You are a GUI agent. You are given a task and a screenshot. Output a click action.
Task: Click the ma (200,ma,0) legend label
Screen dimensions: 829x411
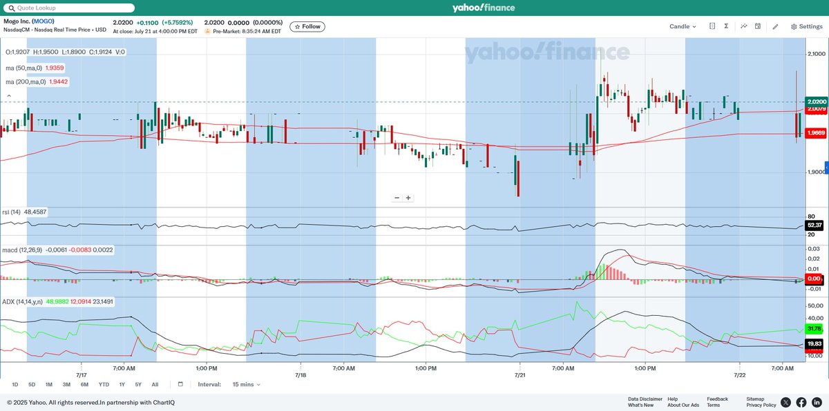pos(24,81)
